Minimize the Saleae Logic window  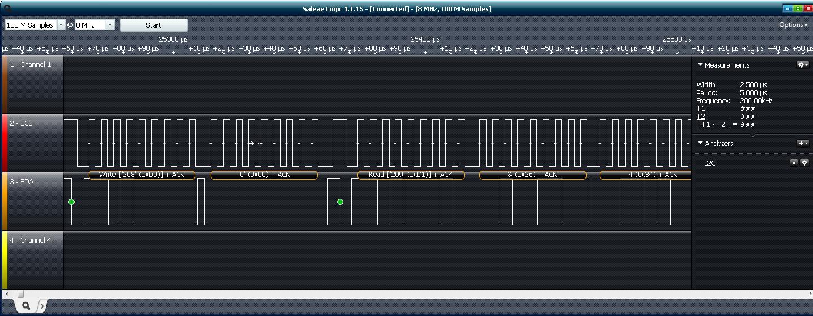click(x=788, y=8)
